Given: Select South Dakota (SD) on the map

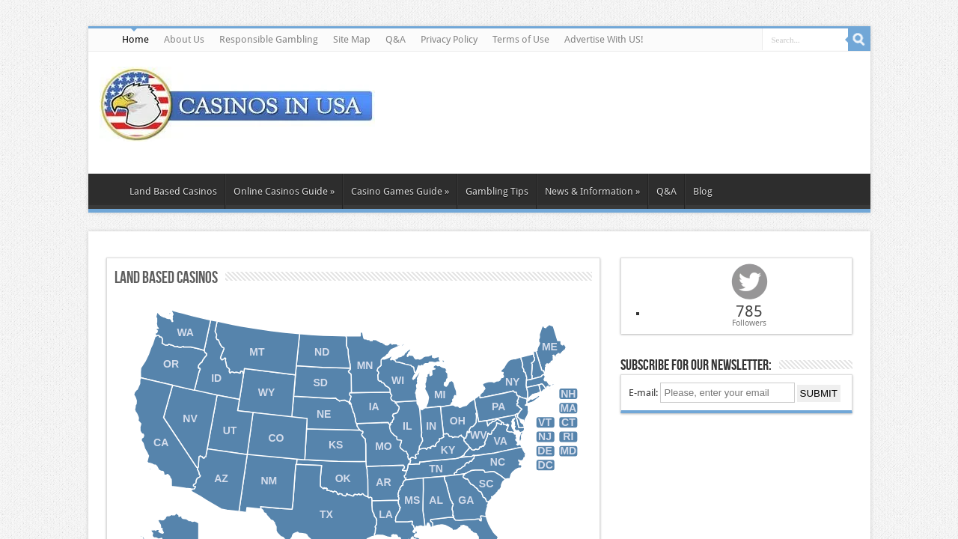Looking at the screenshot, I should (320, 383).
